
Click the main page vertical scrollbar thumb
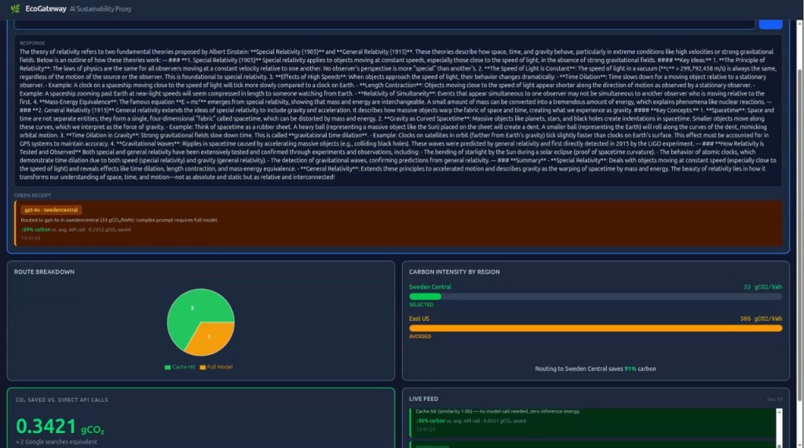pos(799,236)
